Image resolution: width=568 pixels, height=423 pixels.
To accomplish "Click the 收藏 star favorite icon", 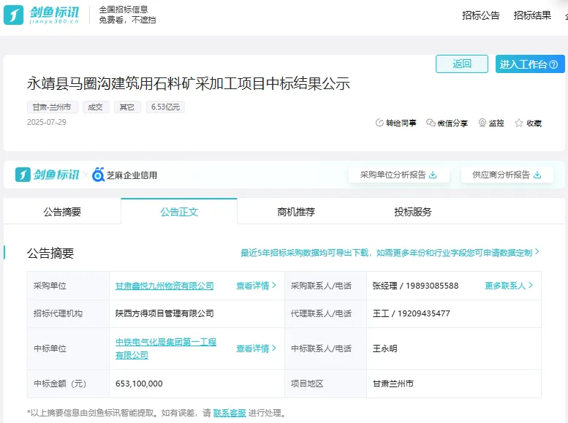I will 519,123.
